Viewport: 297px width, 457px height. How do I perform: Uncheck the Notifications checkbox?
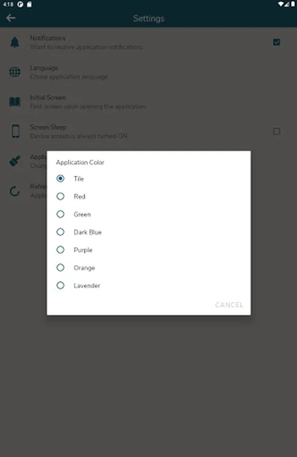point(277,42)
